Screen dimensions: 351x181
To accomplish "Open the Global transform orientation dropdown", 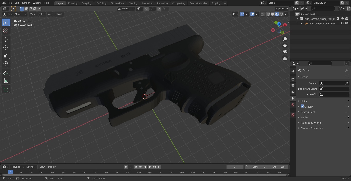I will [x=126, y=9].
